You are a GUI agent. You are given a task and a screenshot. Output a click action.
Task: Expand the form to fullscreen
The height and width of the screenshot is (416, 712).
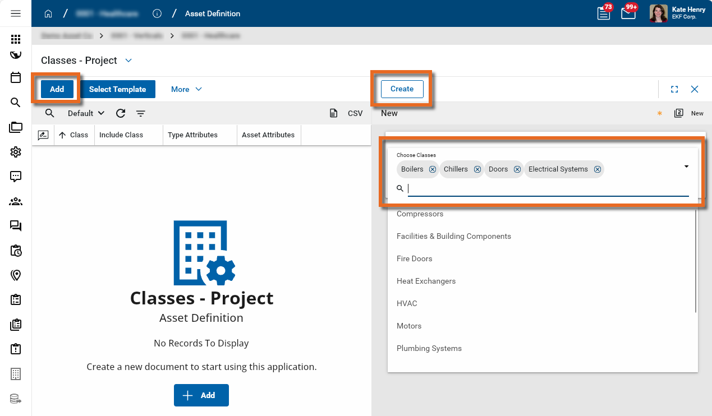point(674,89)
